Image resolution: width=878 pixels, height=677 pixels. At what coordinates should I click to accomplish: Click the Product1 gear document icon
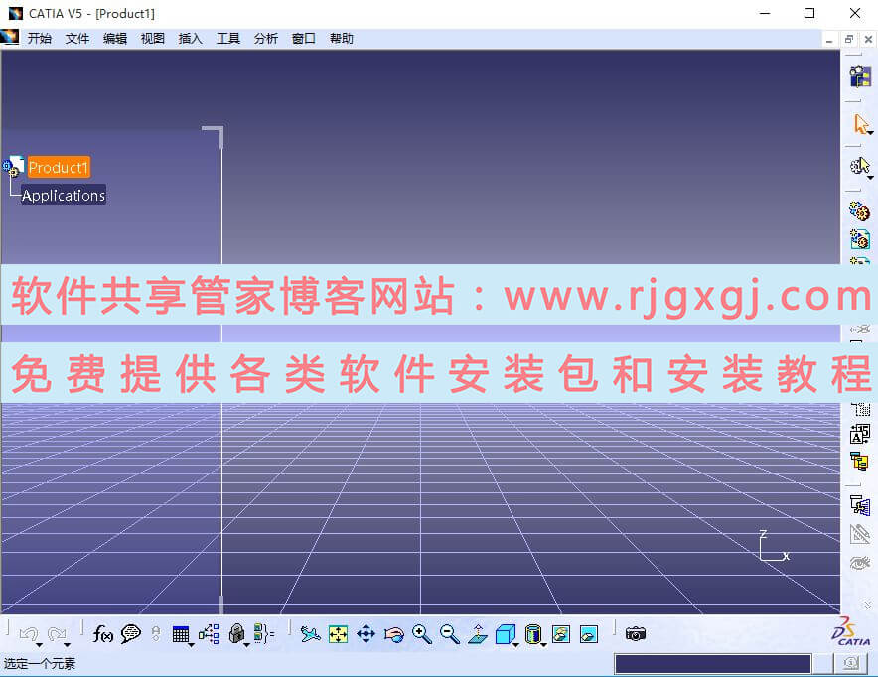coord(14,166)
